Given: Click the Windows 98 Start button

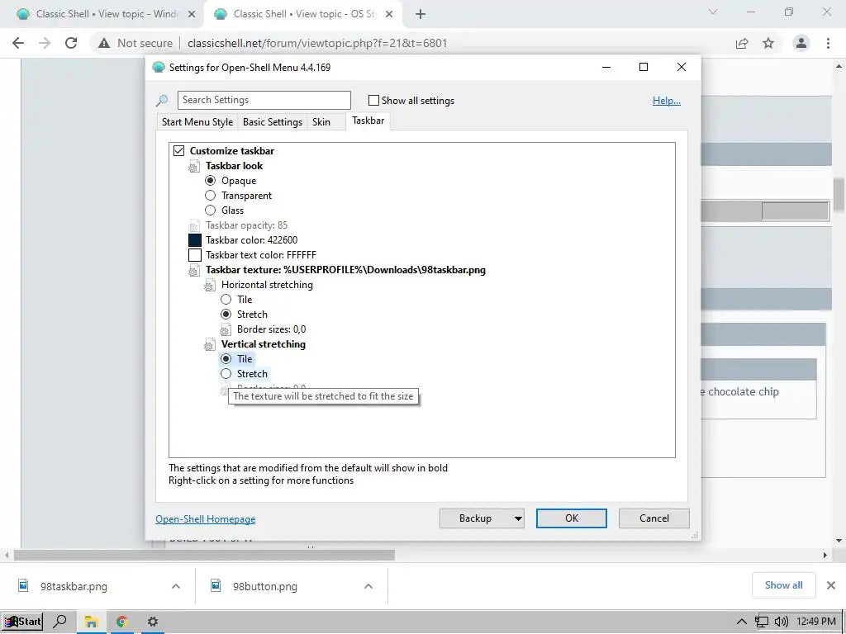Looking at the screenshot, I should point(23,622).
